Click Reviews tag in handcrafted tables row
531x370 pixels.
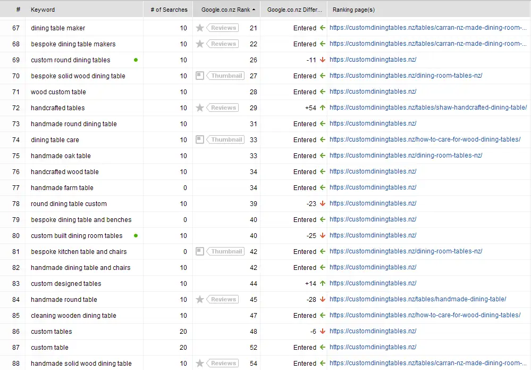tap(223, 108)
